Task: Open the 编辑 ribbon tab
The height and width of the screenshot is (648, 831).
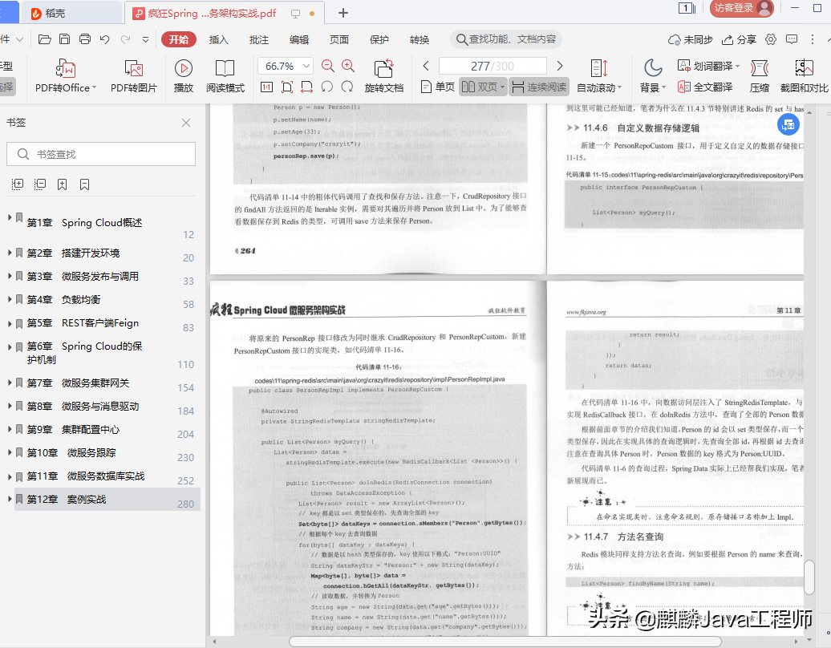Action: [x=299, y=40]
